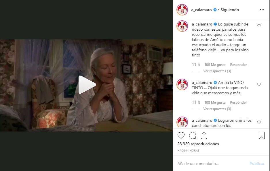Reply to the first comment via Responder
The width and height of the screenshot is (270, 171).
pos(239,65)
